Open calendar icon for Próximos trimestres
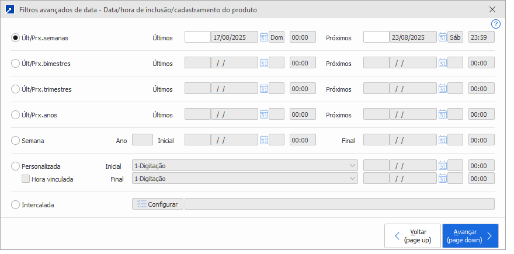514x254 pixels. coord(442,89)
